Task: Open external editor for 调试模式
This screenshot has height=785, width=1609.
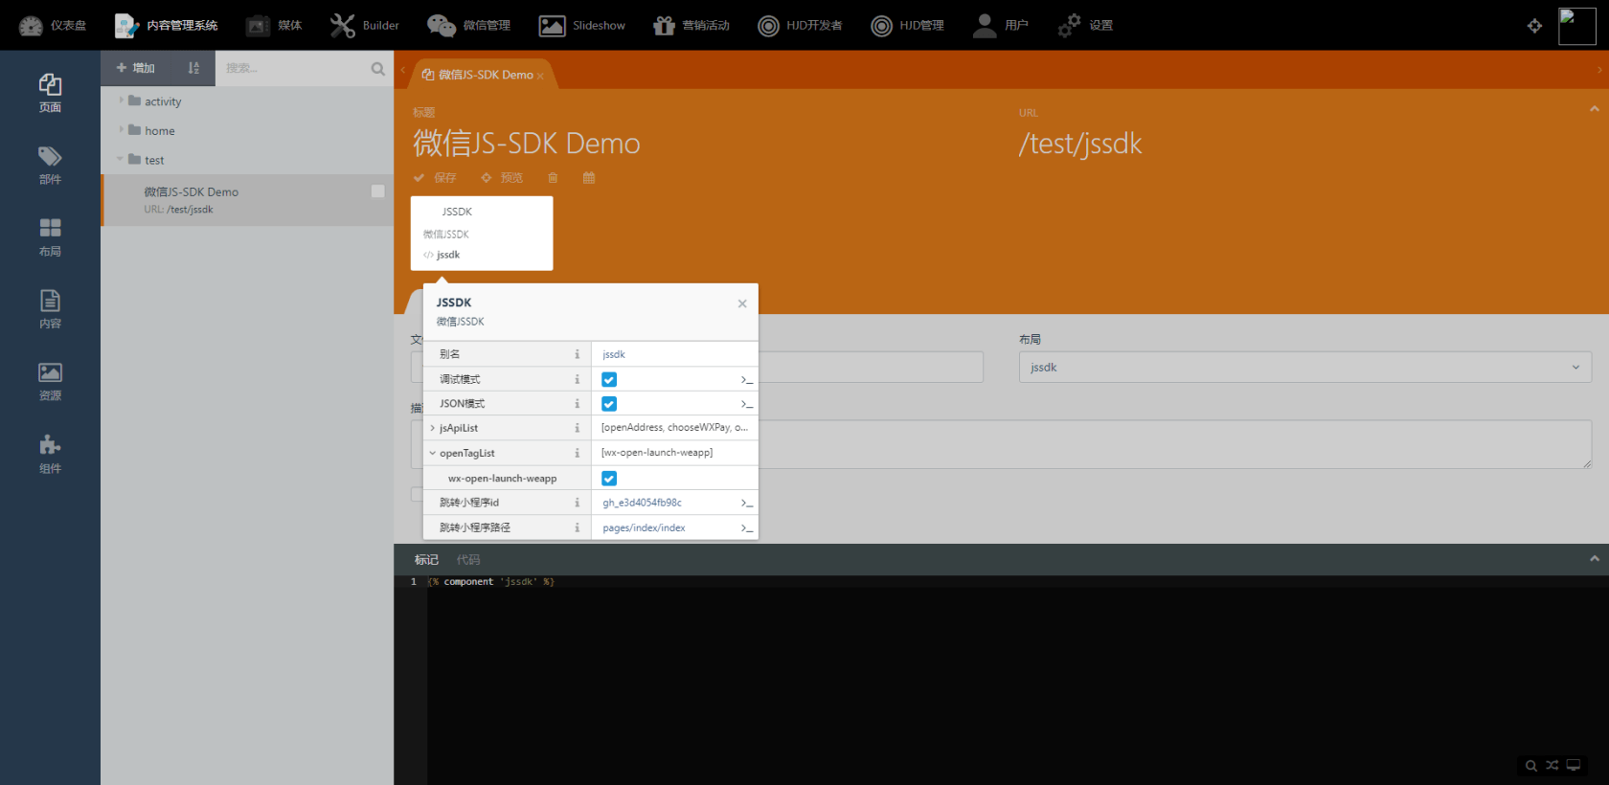Action: (746, 380)
